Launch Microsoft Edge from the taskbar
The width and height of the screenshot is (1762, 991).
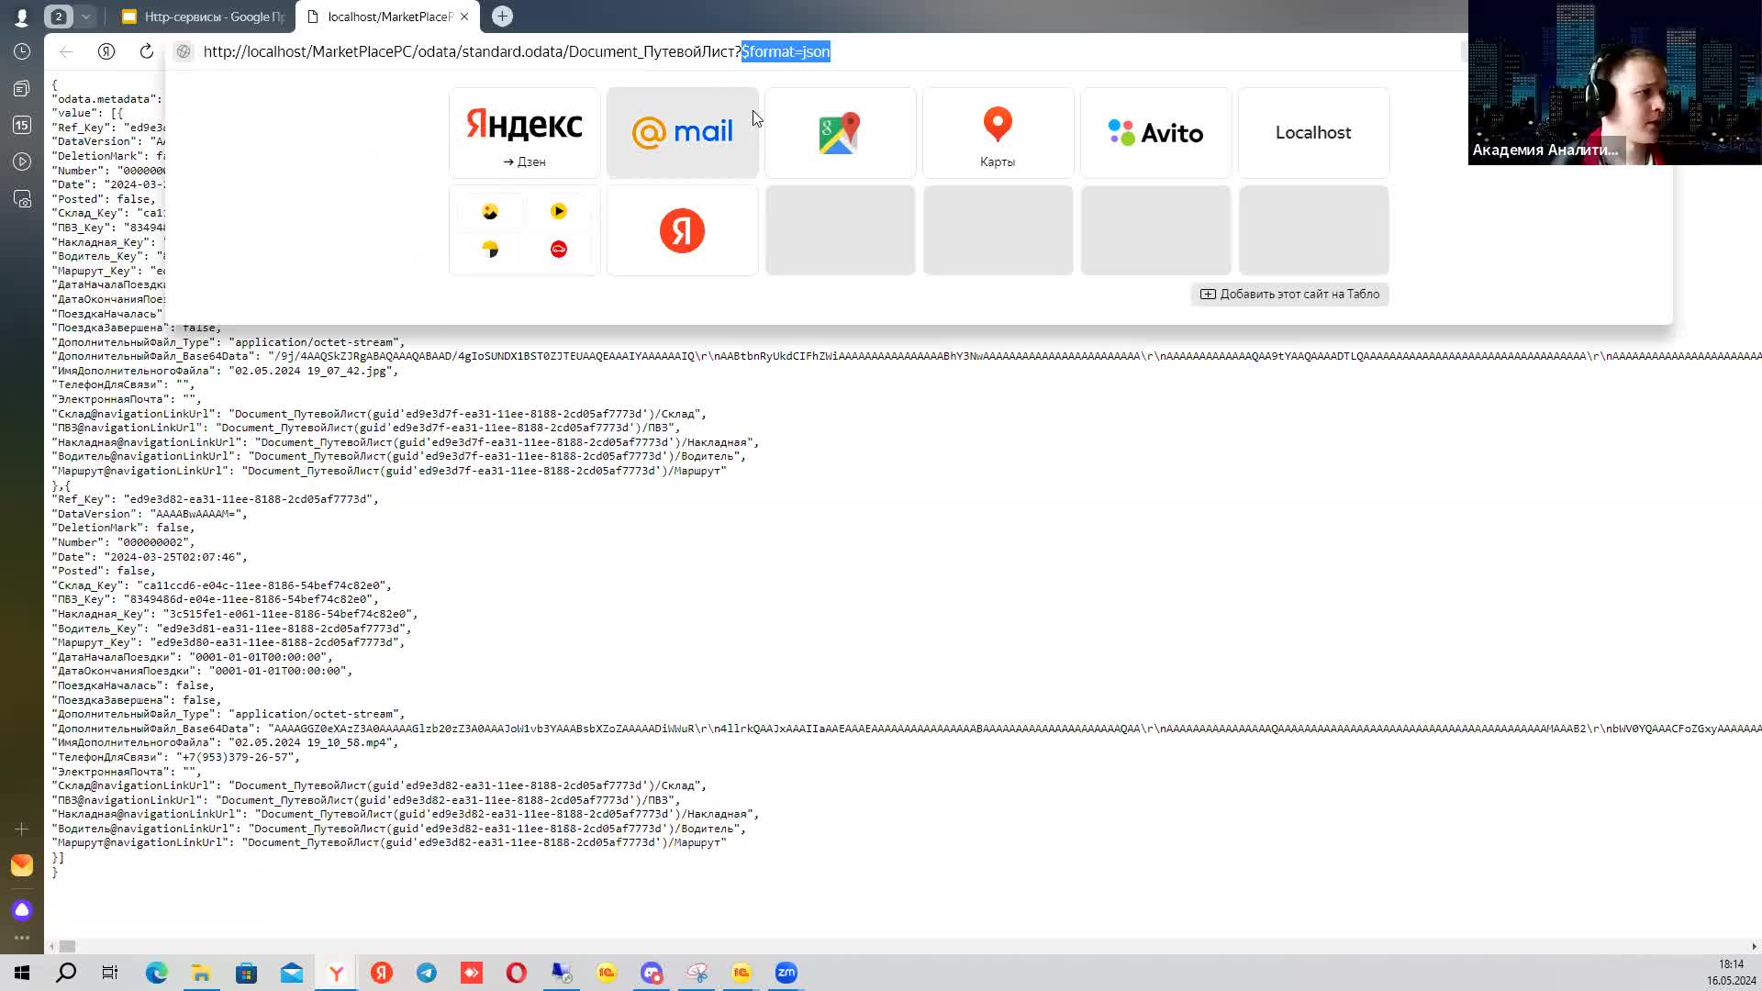tap(156, 973)
